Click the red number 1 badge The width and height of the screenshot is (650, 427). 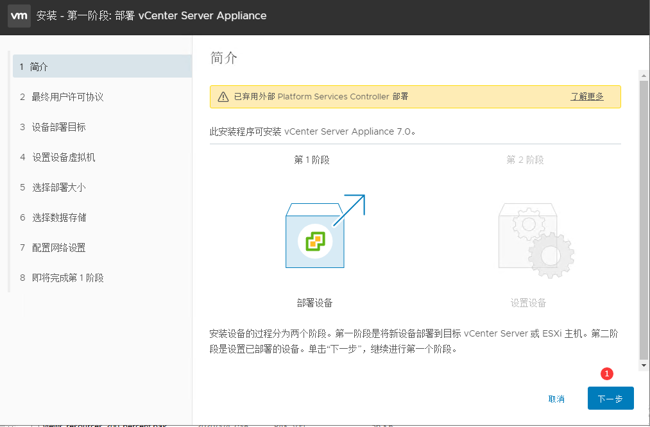click(607, 374)
